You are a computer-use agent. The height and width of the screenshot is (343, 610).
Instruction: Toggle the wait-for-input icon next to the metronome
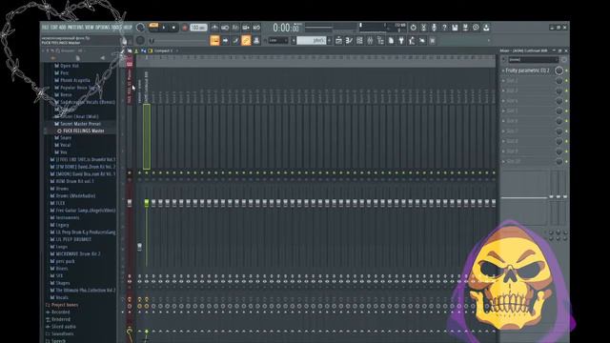pyautogui.click(x=225, y=28)
